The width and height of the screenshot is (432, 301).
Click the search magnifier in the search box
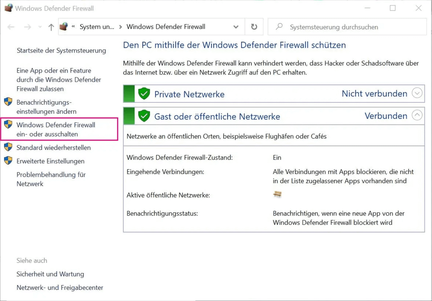pos(279,26)
